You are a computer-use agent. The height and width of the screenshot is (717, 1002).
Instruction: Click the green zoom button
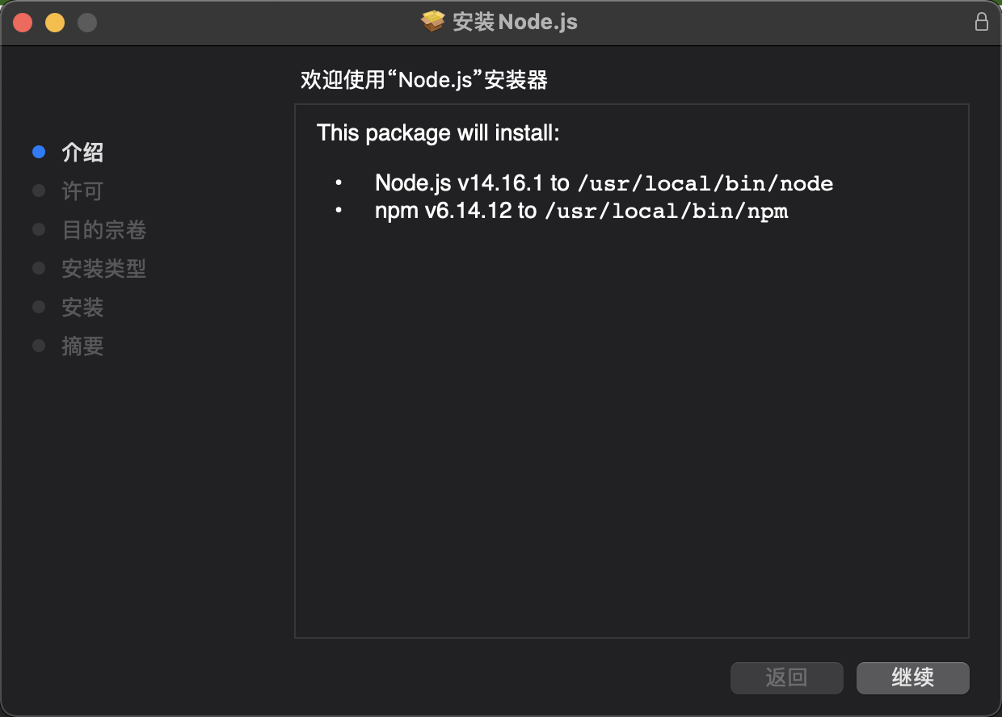[86, 22]
